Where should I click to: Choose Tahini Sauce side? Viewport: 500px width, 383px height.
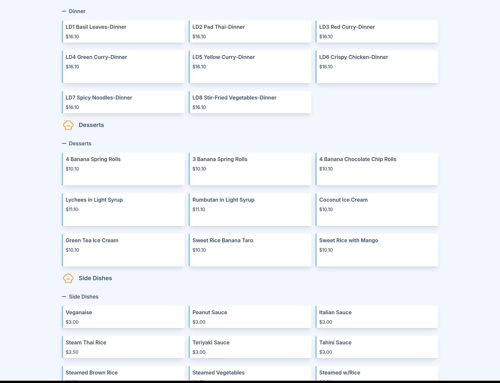pos(377,347)
